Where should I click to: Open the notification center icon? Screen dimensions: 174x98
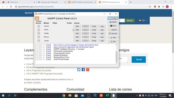(x=170, y=96)
